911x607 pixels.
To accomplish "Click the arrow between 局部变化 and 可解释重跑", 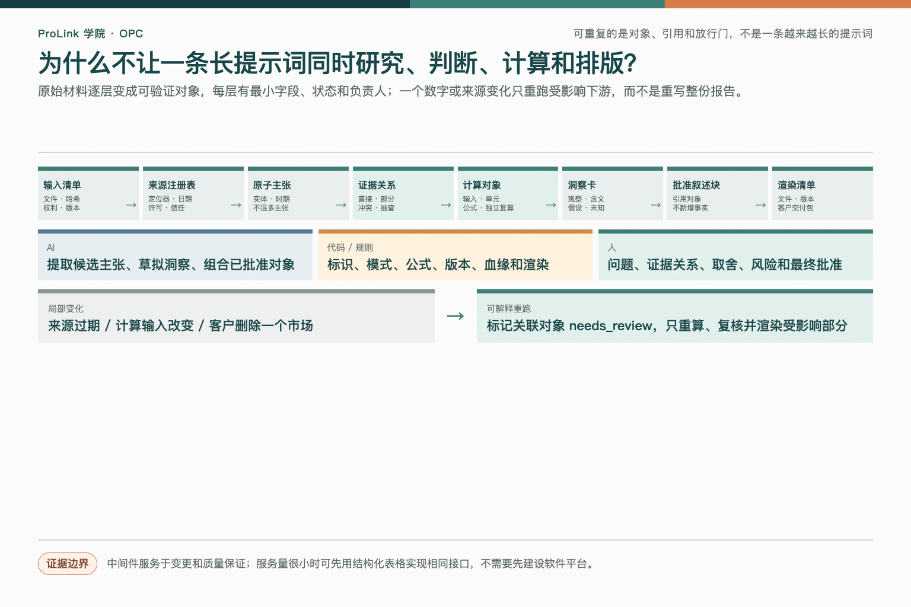I will (x=455, y=316).
